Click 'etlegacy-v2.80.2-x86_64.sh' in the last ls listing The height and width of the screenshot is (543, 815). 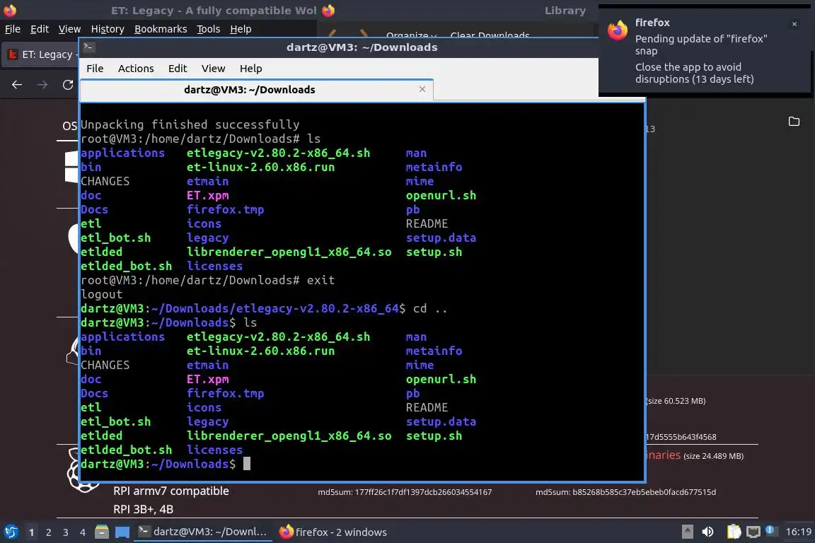click(279, 337)
